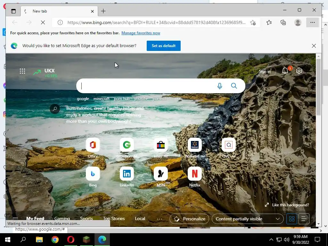
Task: Switch feed to list view
Action: (304, 219)
